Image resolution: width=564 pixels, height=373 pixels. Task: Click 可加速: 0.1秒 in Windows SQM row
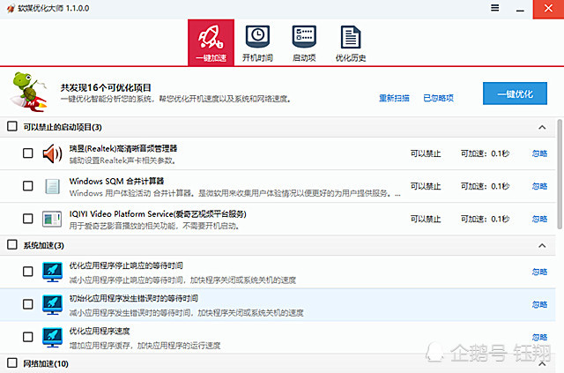(x=485, y=186)
